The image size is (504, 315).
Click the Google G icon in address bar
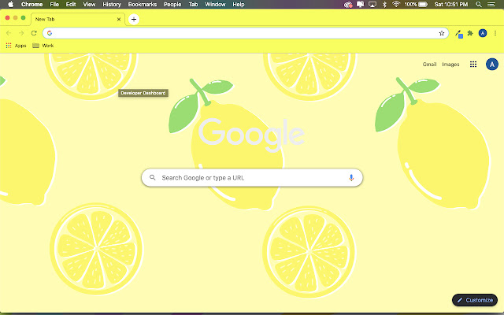pyautogui.click(x=50, y=33)
